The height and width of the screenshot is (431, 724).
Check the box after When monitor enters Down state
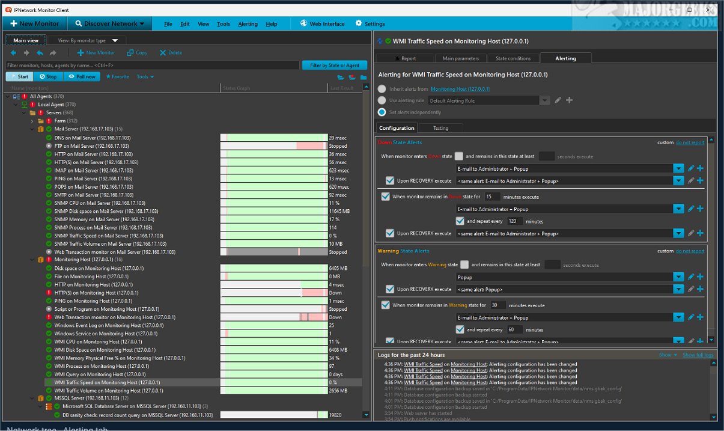coord(459,156)
